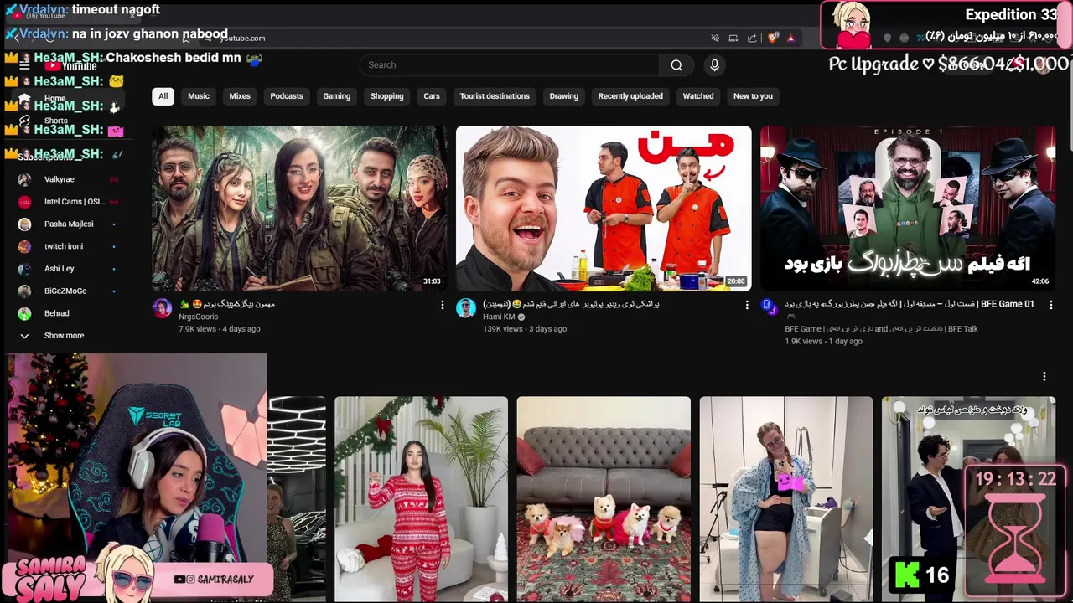Select the Cars filter chip
This screenshot has width=1073, height=603.
[432, 96]
